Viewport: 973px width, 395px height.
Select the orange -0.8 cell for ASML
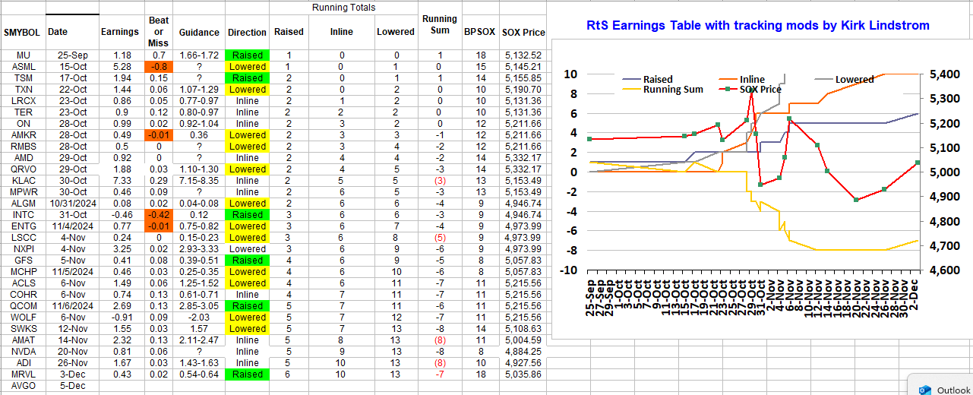point(158,67)
